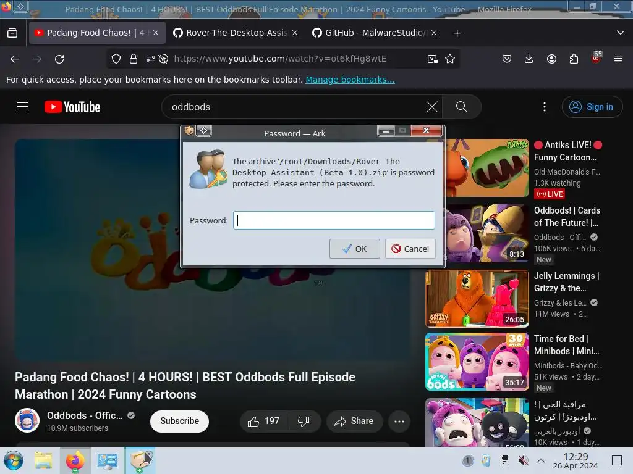The width and height of the screenshot is (633, 474).
Task: Open the YouTube guide hamburger menu
Action: click(22, 107)
